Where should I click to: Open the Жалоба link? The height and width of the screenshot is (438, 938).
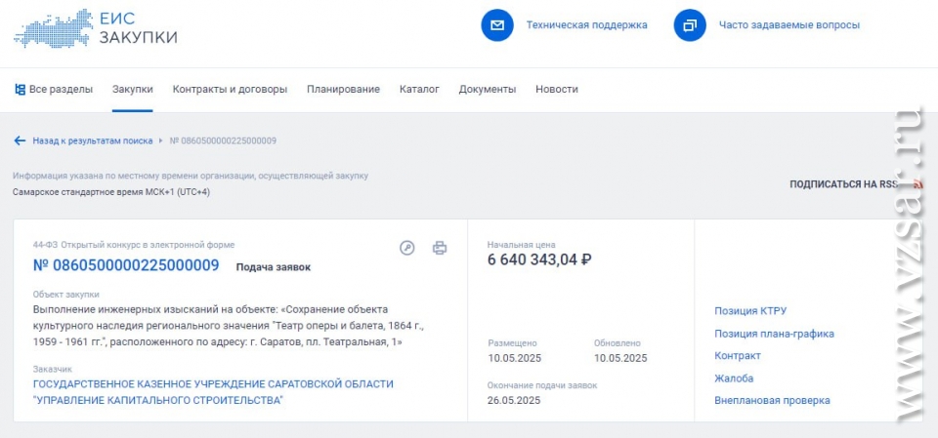[734, 378]
